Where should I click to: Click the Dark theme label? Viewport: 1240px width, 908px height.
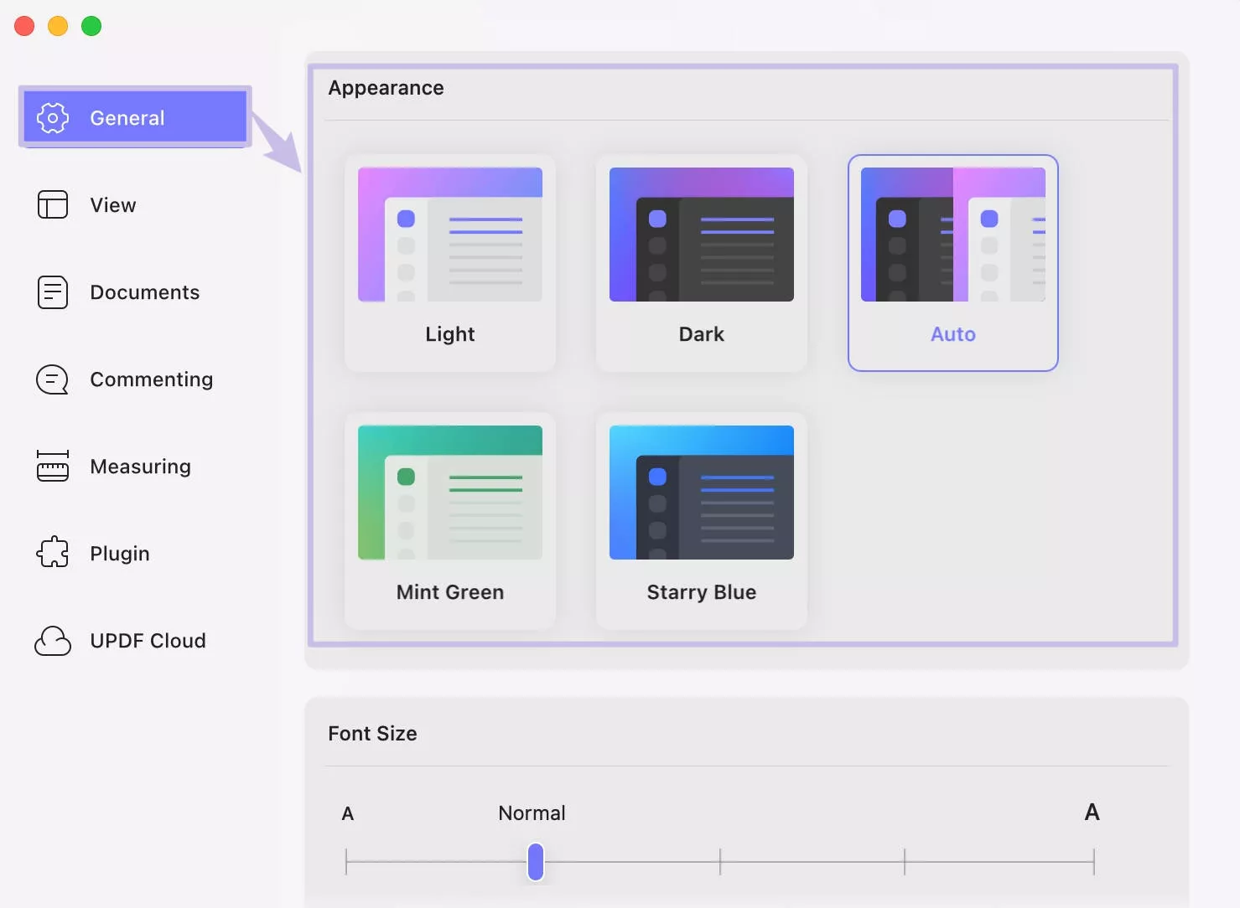point(702,334)
